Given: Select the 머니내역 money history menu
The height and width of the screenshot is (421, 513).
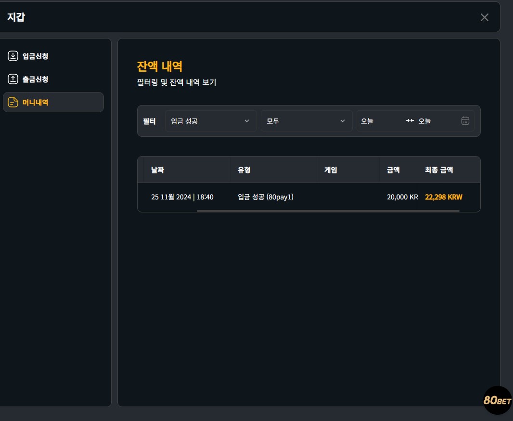Looking at the screenshot, I should tap(53, 102).
